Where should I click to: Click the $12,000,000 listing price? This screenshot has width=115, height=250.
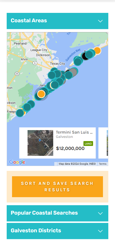click(70, 148)
